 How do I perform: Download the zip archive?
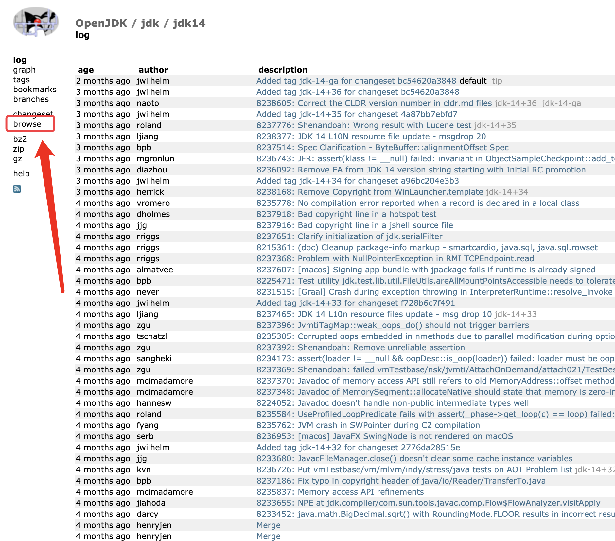click(x=19, y=149)
